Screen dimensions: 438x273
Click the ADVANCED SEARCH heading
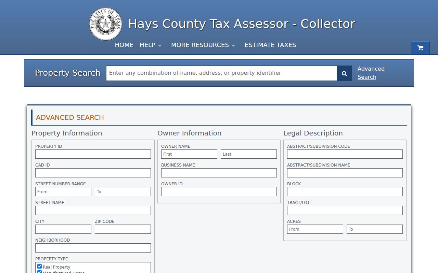point(70,117)
